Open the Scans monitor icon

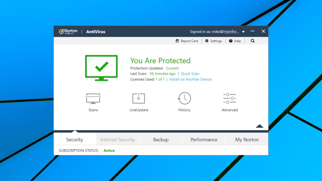point(93,99)
